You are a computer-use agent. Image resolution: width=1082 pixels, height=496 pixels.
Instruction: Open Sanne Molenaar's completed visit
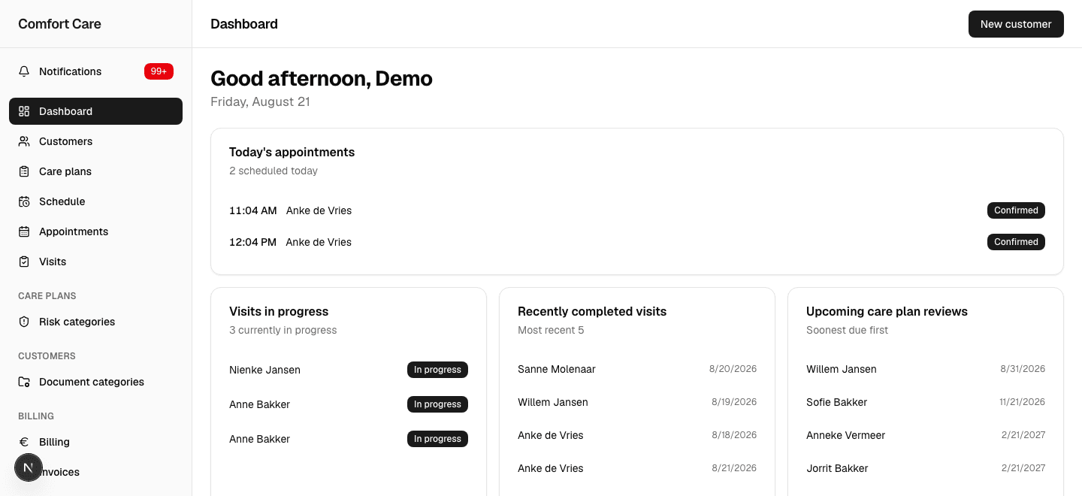click(637, 369)
